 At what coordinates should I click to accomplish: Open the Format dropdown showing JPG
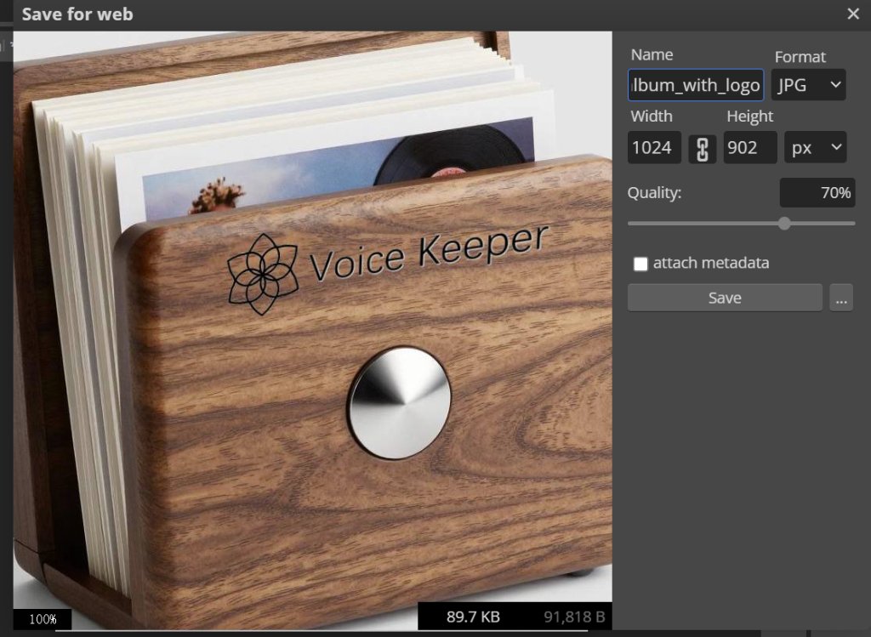(x=808, y=85)
